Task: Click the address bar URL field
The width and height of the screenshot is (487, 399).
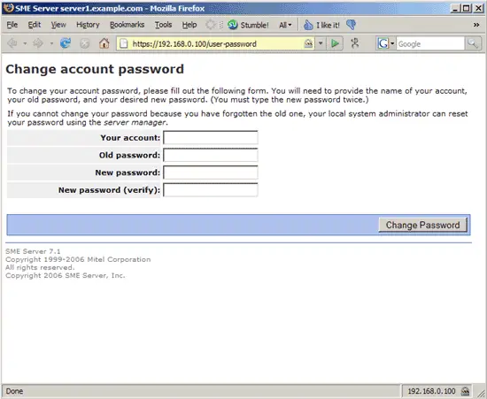Action: (216, 43)
